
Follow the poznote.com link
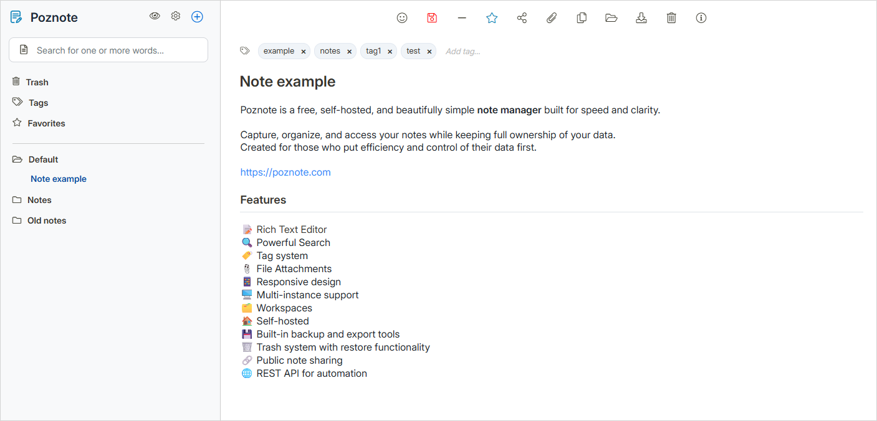(285, 172)
